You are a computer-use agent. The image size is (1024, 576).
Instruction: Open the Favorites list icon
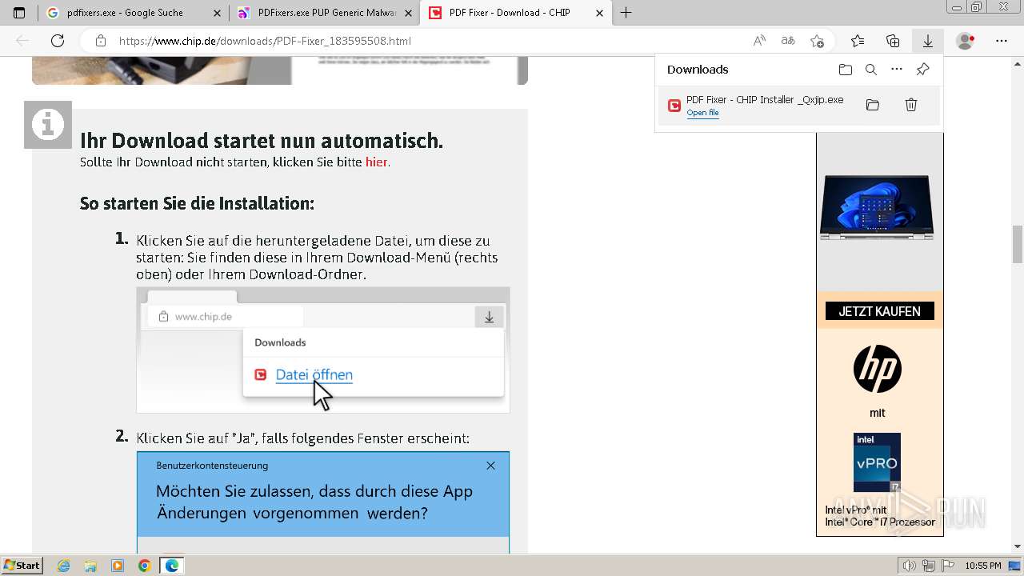[x=858, y=41]
